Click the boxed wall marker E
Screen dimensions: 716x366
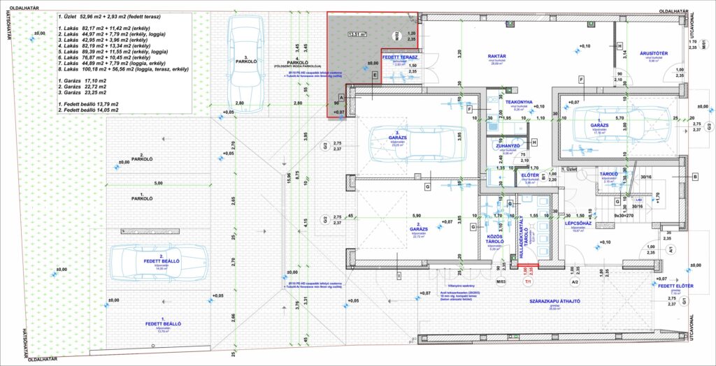click(x=375, y=75)
